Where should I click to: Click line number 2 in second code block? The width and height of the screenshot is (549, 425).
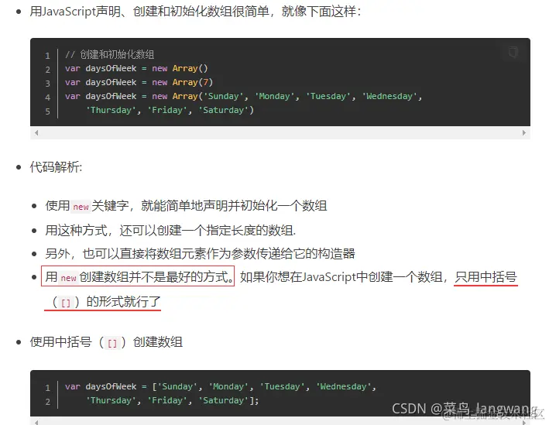pos(47,402)
